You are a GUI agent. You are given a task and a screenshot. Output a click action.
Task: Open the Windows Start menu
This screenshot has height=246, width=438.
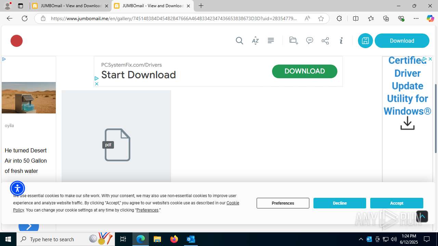8,239
